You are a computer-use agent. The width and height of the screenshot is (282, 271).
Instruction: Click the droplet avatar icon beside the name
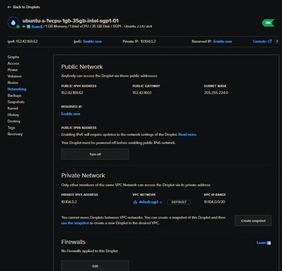coord(13,22)
